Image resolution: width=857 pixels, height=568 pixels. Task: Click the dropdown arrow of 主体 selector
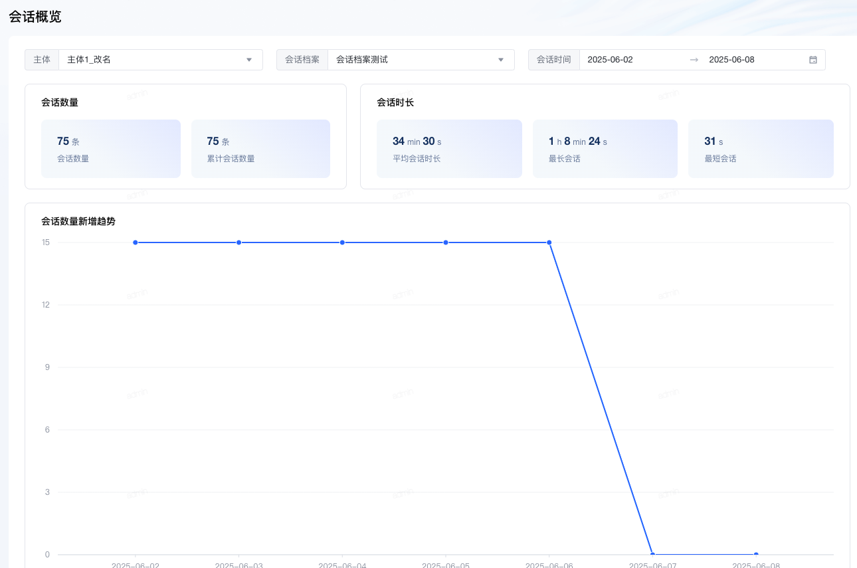click(x=249, y=60)
